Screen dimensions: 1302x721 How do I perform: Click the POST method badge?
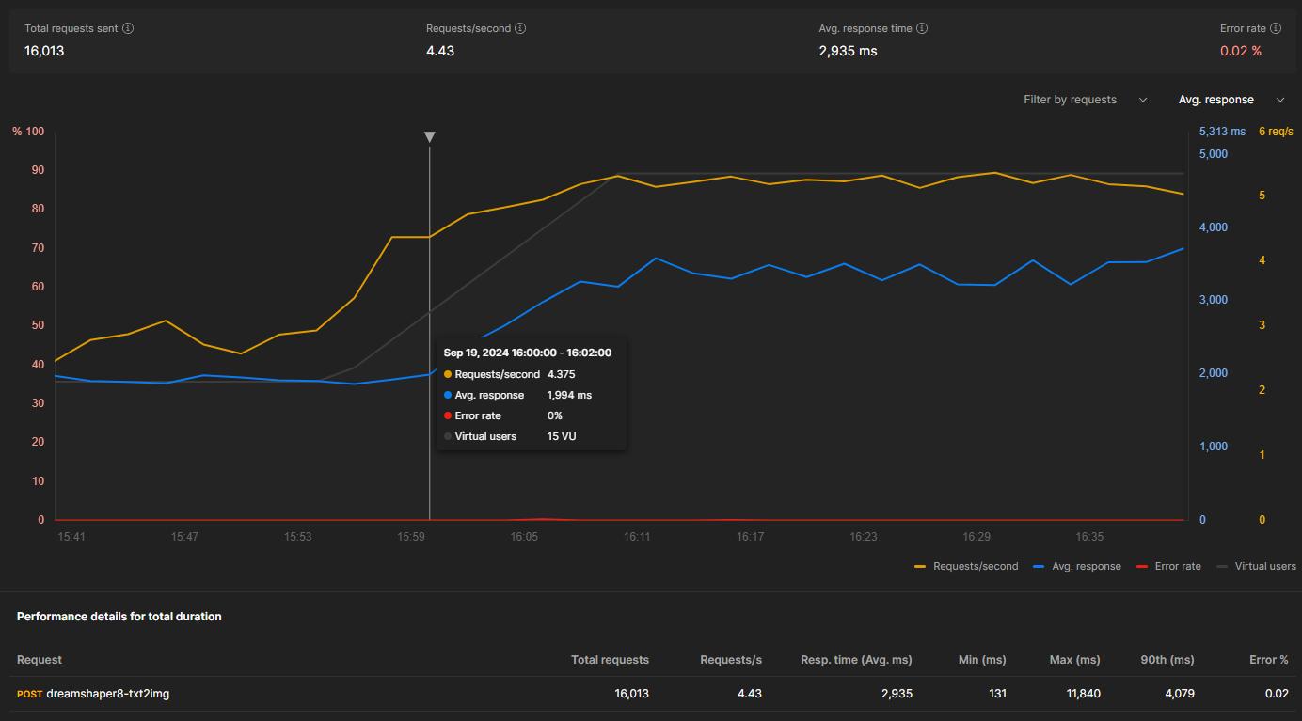(x=29, y=694)
